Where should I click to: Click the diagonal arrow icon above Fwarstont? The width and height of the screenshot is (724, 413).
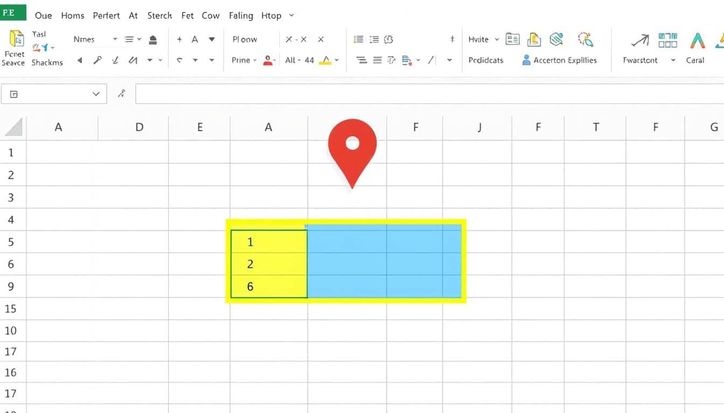[x=640, y=40]
